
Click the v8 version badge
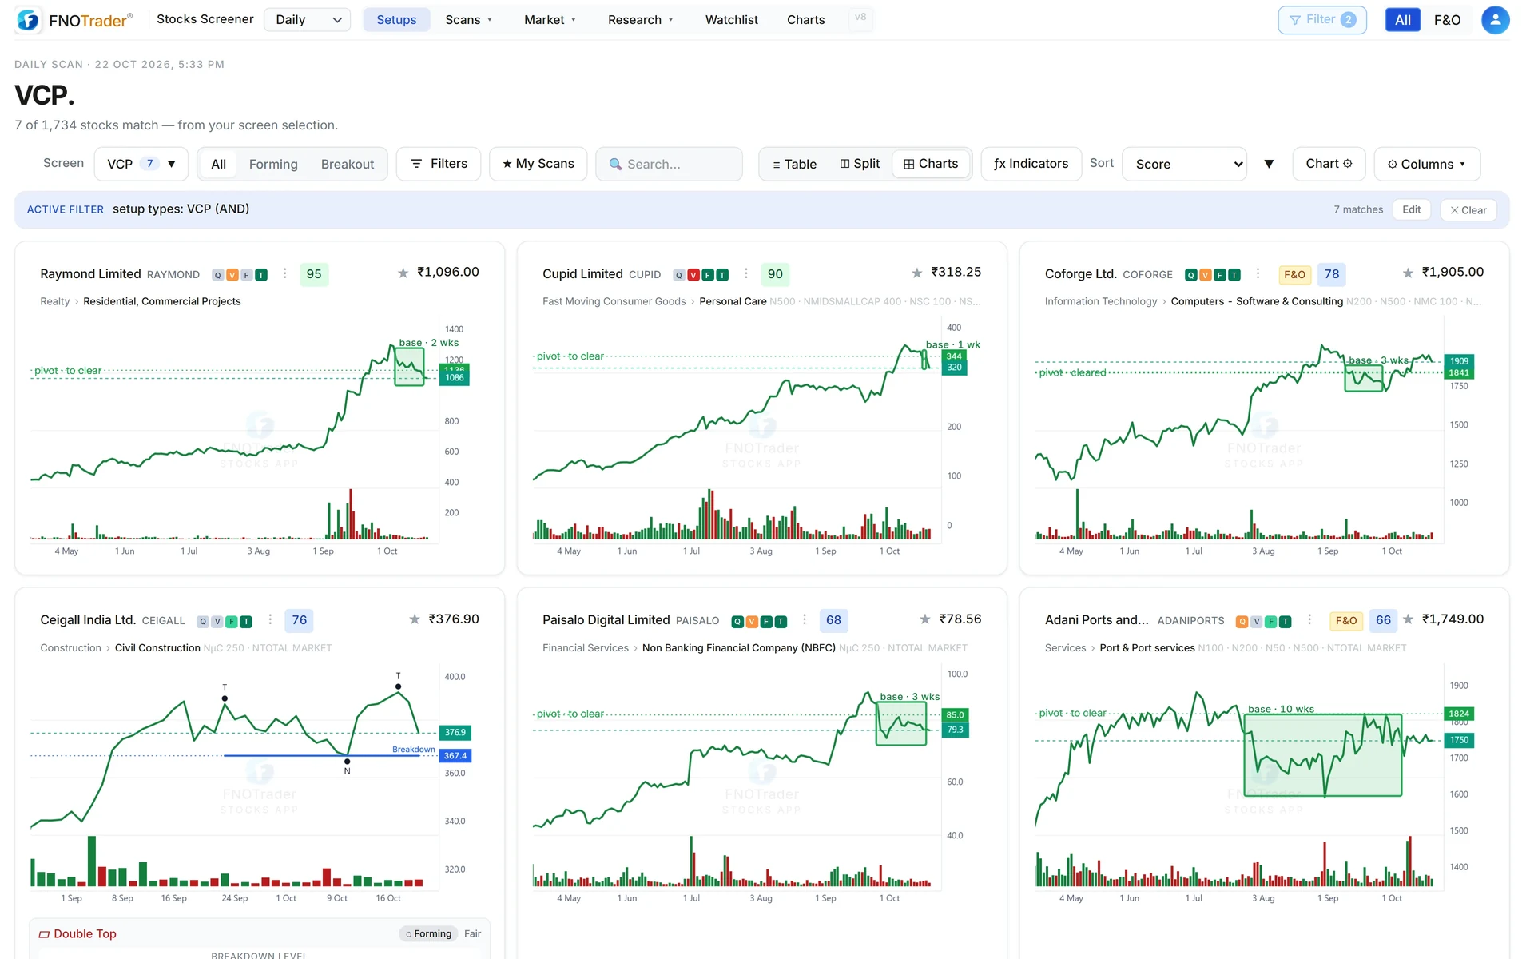click(860, 17)
